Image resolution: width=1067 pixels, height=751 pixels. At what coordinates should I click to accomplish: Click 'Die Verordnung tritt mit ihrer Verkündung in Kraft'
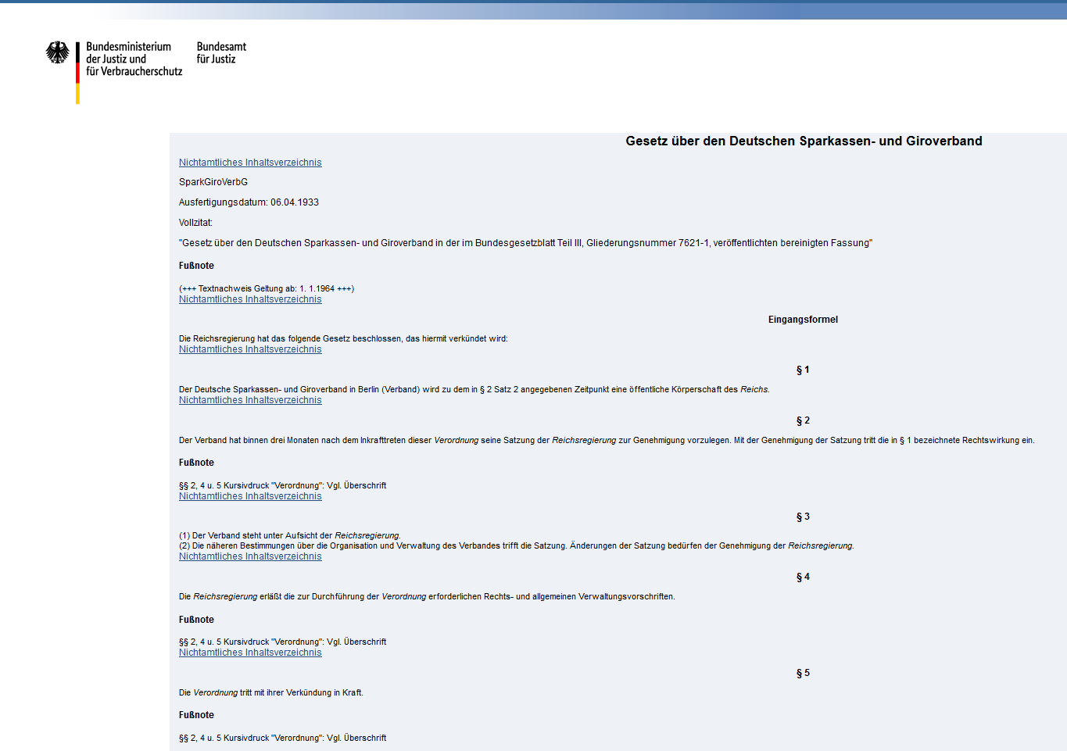pos(271,692)
